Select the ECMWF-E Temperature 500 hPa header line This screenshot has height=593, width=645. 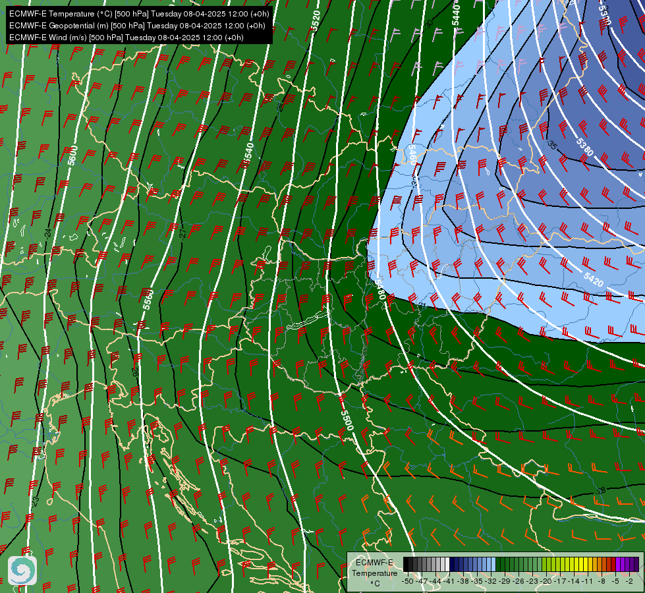(139, 14)
